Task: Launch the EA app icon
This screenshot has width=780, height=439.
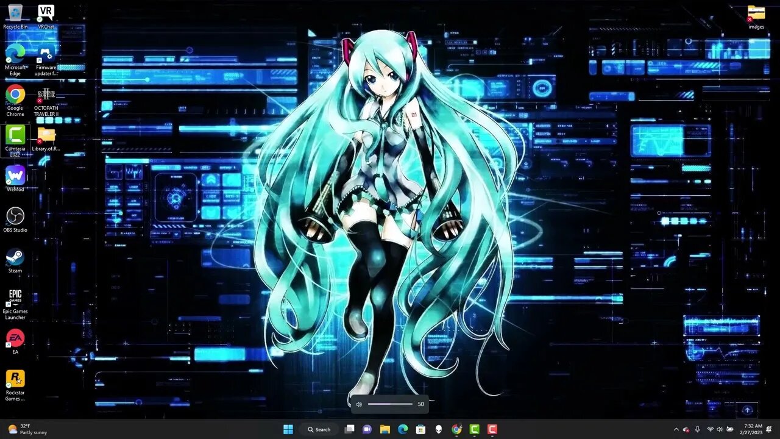Action: (15, 341)
